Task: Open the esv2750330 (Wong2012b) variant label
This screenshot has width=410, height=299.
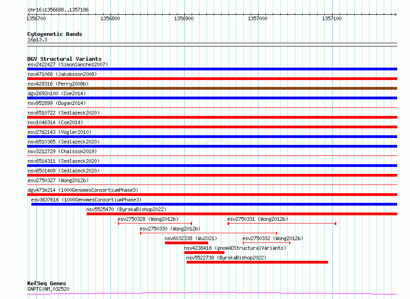Action: 170,229
